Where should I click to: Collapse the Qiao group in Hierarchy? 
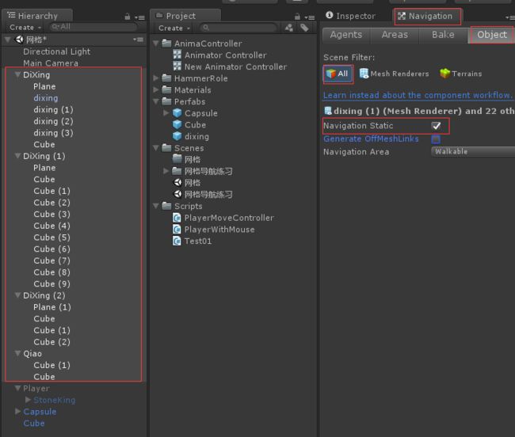tap(18, 353)
